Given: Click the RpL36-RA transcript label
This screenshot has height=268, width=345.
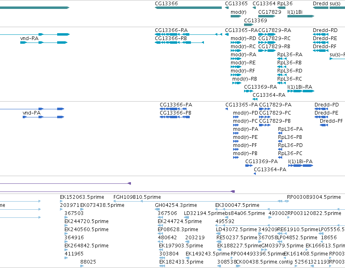Looking at the screenshot, I should (290, 55).
